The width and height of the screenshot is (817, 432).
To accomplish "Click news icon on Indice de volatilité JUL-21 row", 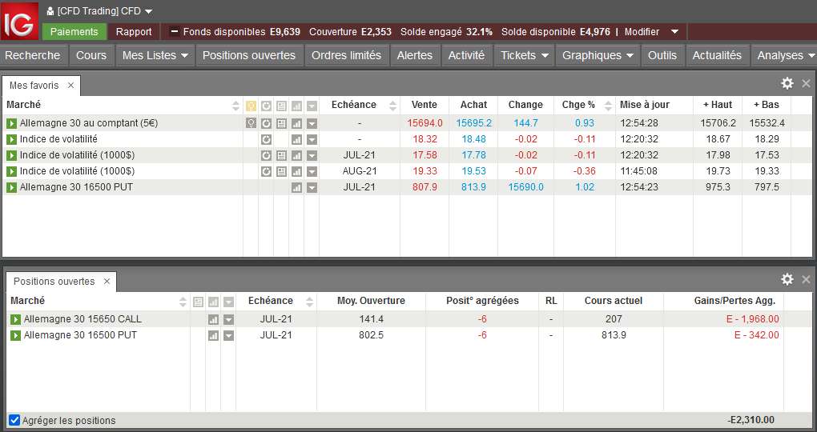I will coord(281,155).
